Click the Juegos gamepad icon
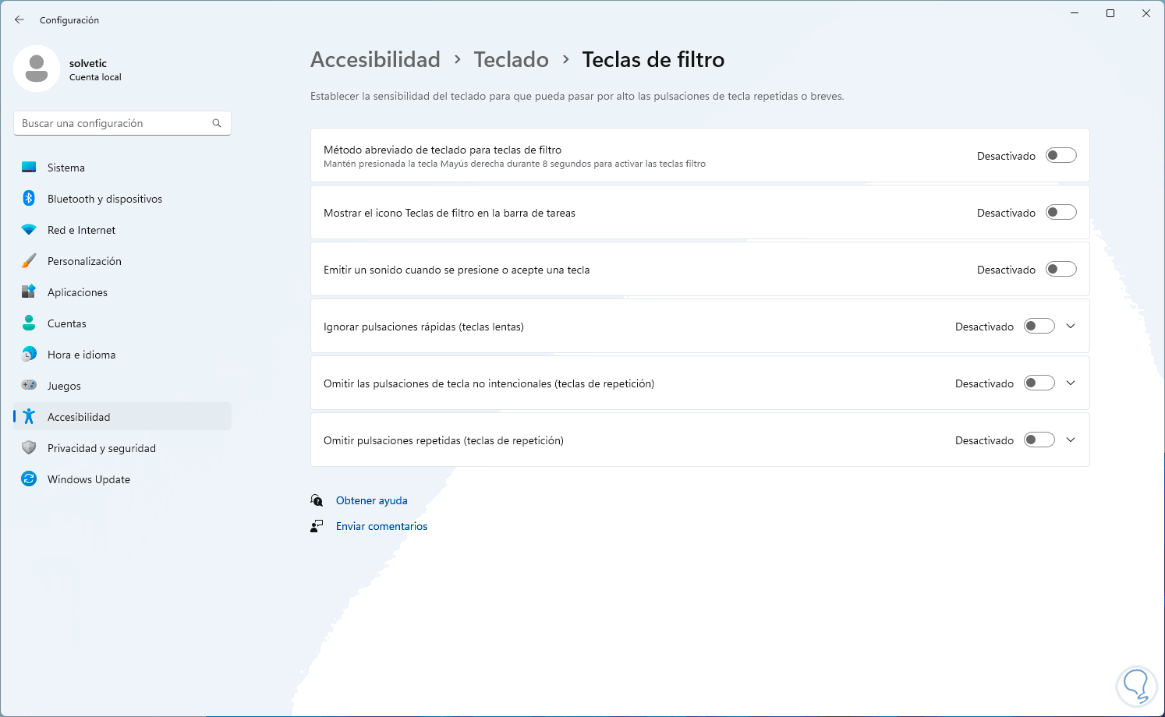Viewport: 1165px width, 717px height. click(x=29, y=386)
